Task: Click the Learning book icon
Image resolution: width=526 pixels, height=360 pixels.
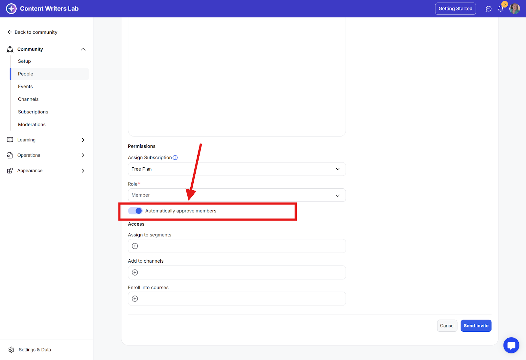Action: click(10, 140)
